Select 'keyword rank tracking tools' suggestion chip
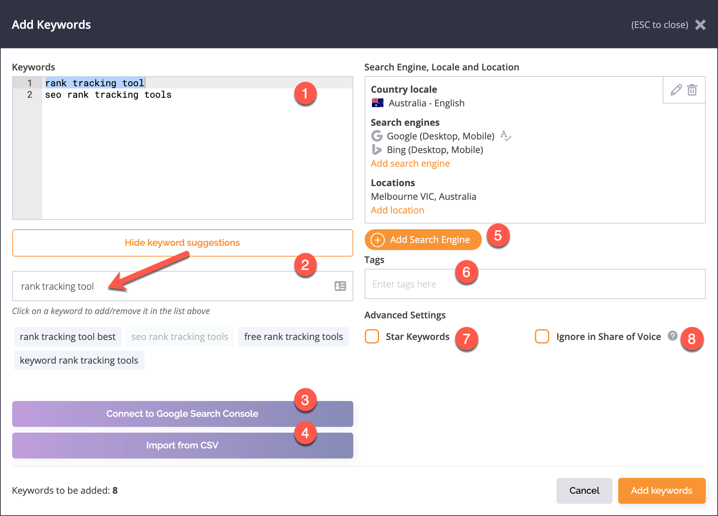Viewport: 718px width, 516px height. 79,360
